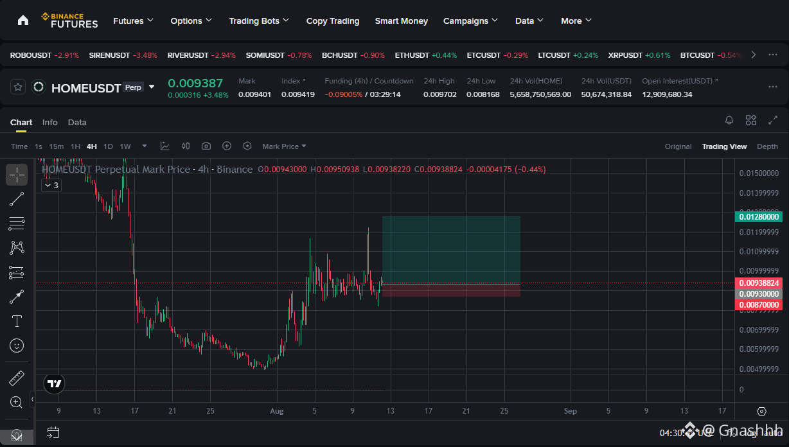This screenshot has height=447, width=789.
Task: Go to the Binance home icon
Action: (23, 20)
